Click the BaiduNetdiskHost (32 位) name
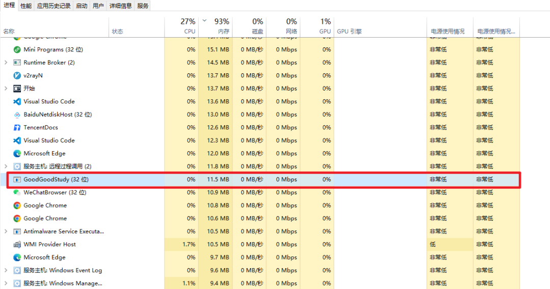The image size is (550, 289). tap(58, 114)
